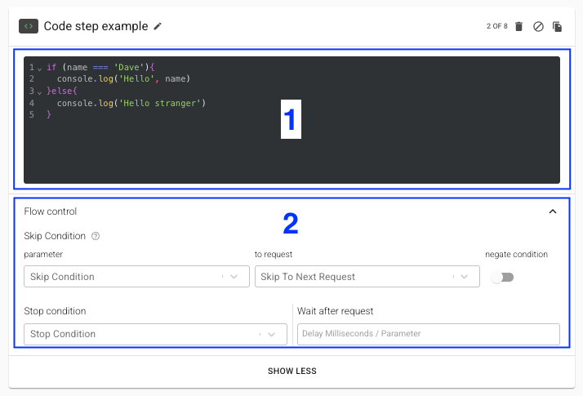This screenshot has width=583, height=396.
Task: Click the code step type icon
Action: [29, 26]
